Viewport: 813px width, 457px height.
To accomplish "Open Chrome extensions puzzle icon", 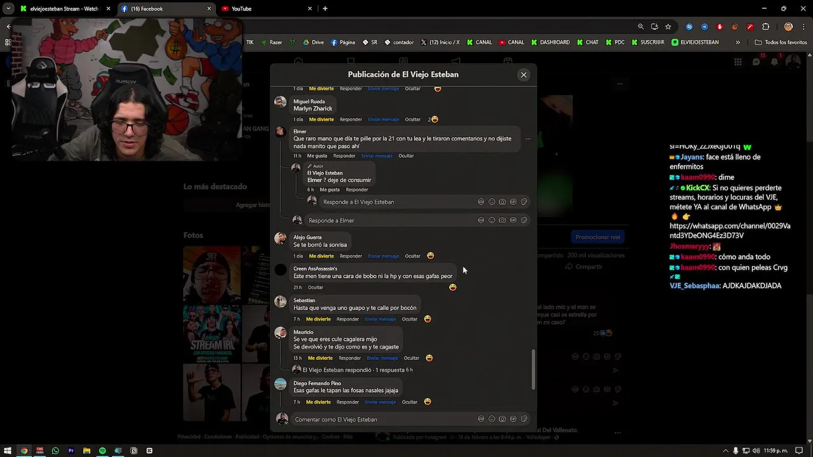I will tap(765, 27).
